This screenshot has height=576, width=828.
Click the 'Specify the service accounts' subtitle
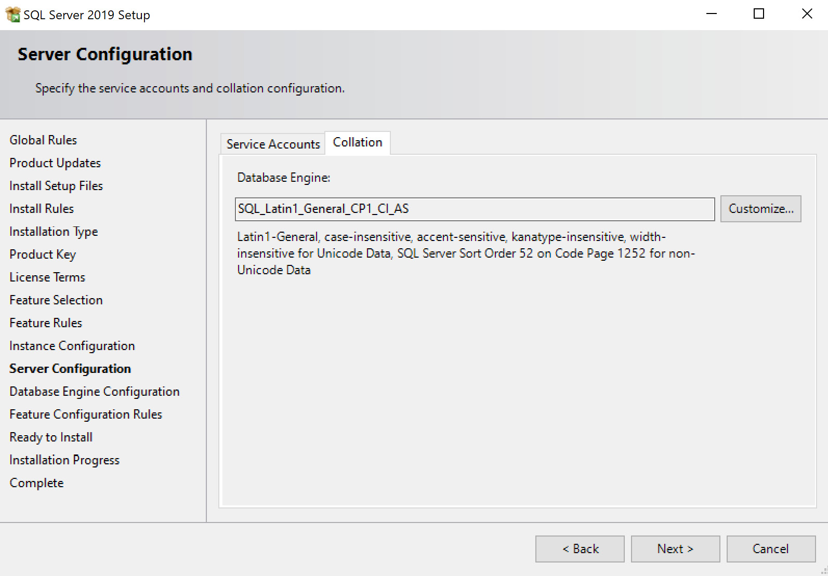pyautogui.click(x=190, y=88)
